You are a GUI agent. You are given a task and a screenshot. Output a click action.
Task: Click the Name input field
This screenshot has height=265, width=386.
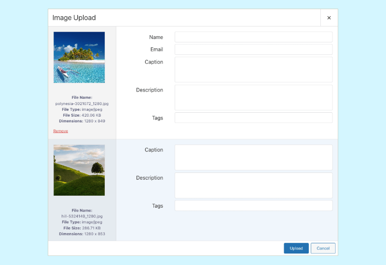point(253,37)
